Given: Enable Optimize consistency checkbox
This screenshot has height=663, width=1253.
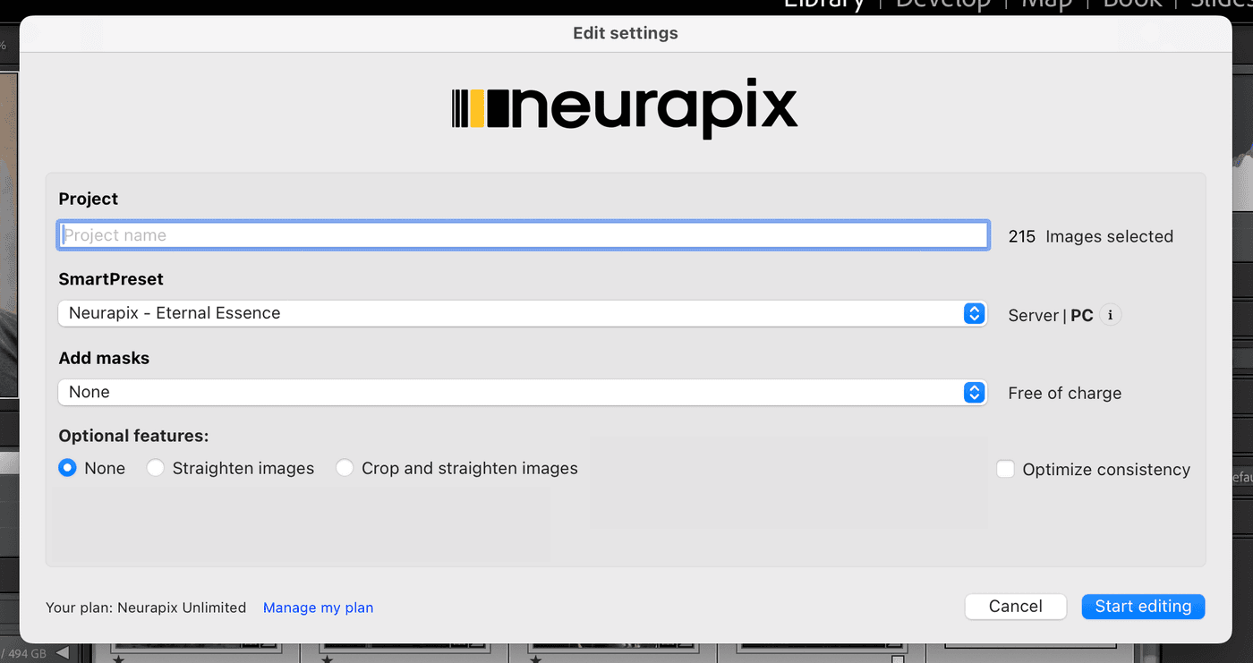Looking at the screenshot, I should point(1006,470).
